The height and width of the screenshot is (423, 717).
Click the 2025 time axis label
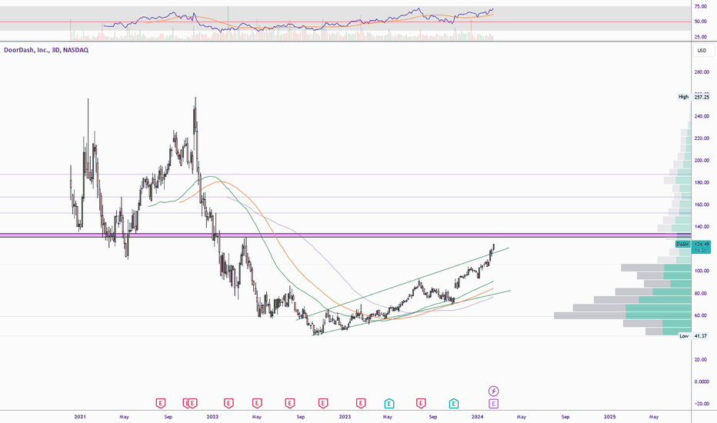point(609,417)
